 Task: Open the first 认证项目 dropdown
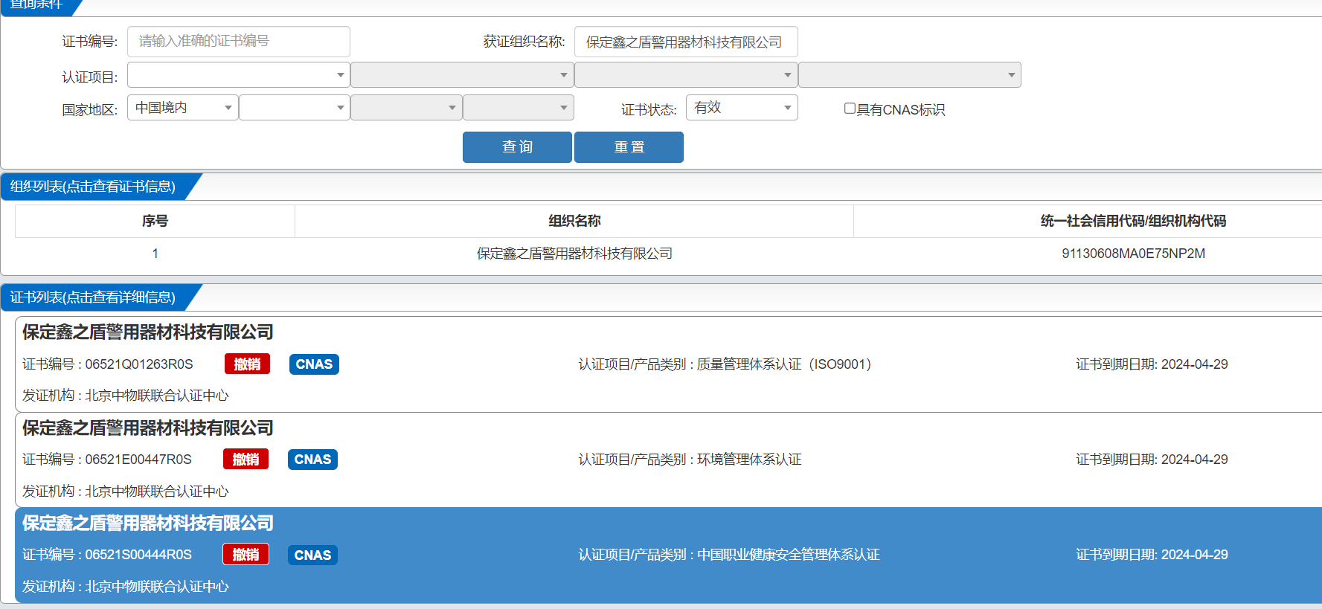coord(239,75)
